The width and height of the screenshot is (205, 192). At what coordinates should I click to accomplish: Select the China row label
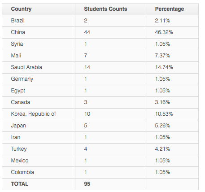18,32
